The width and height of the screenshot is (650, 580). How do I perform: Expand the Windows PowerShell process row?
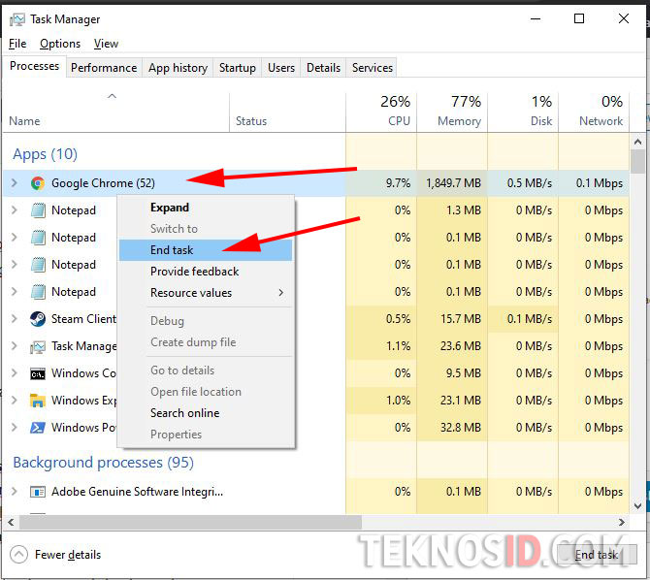(x=15, y=427)
